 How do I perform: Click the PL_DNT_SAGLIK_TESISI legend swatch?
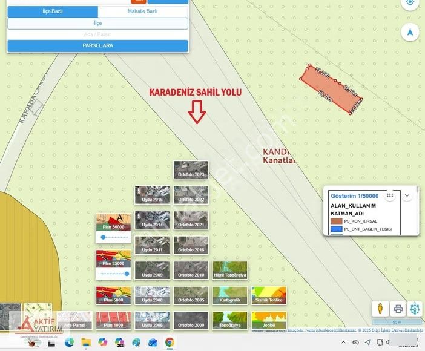337,229
